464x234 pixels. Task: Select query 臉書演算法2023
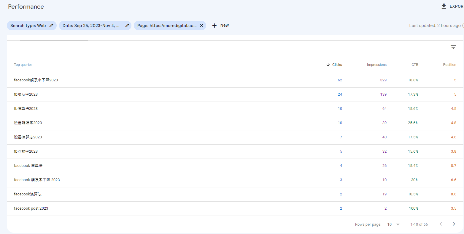28,137
